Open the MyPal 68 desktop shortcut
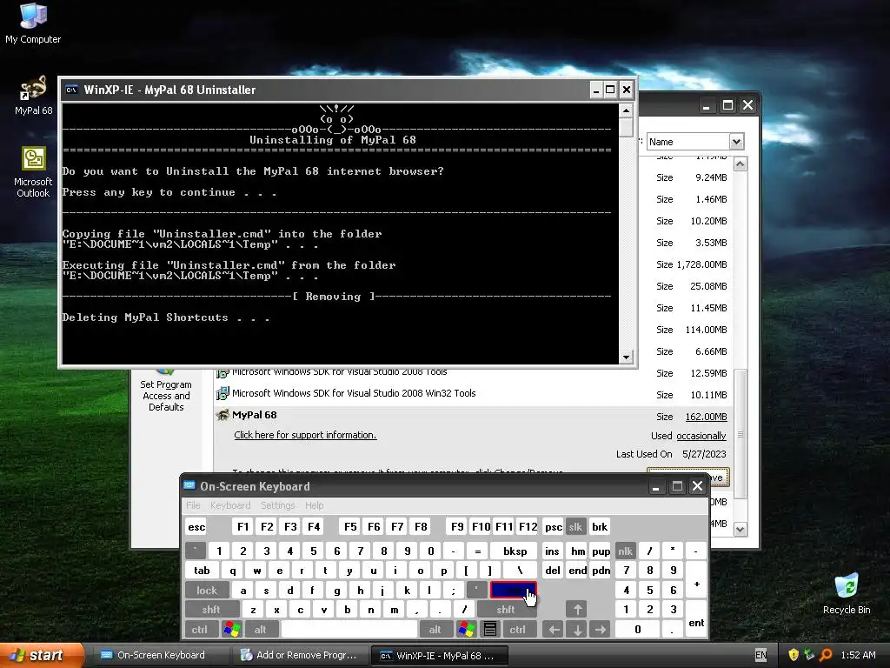890x668 pixels. tap(34, 95)
